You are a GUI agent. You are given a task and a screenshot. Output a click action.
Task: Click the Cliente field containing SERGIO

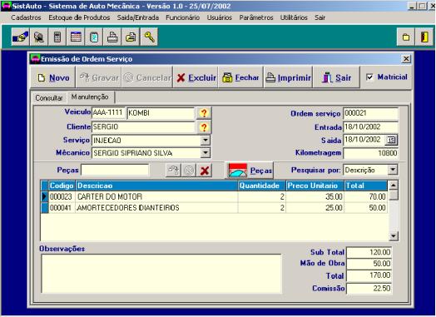pos(143,127)
